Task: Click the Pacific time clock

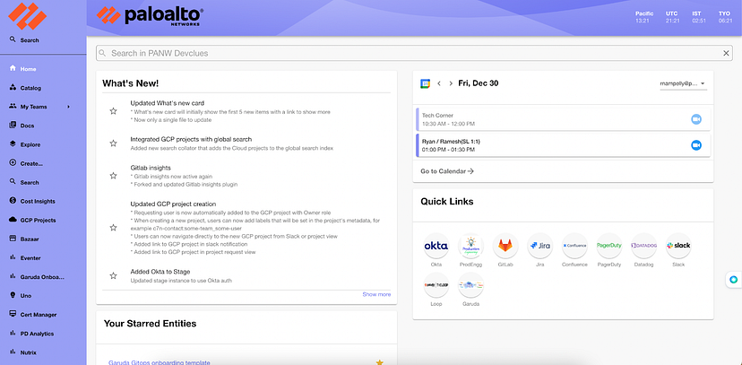Action: click(644, 17)
